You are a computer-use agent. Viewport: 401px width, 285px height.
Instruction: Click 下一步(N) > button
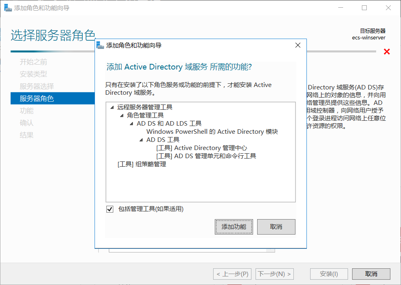[x=275, y=274]
